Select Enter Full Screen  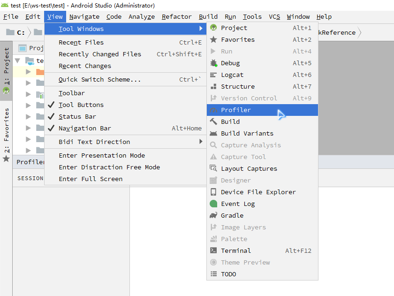tap(125, 179)
